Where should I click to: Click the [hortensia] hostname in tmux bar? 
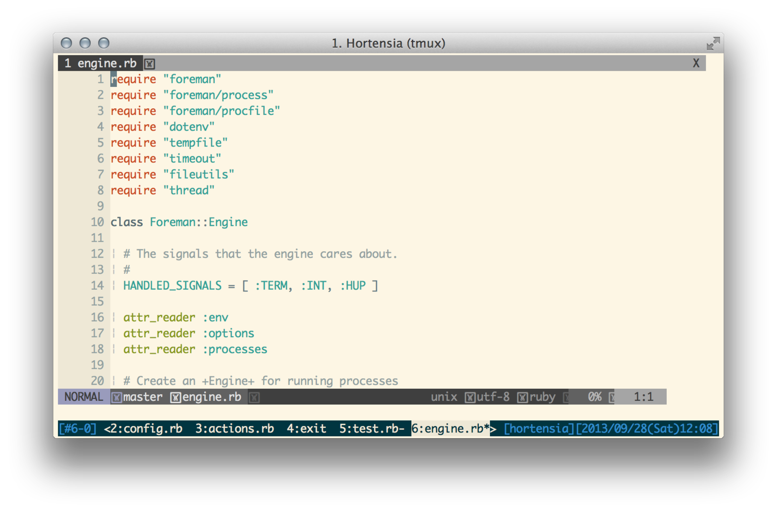pos(539,429)
